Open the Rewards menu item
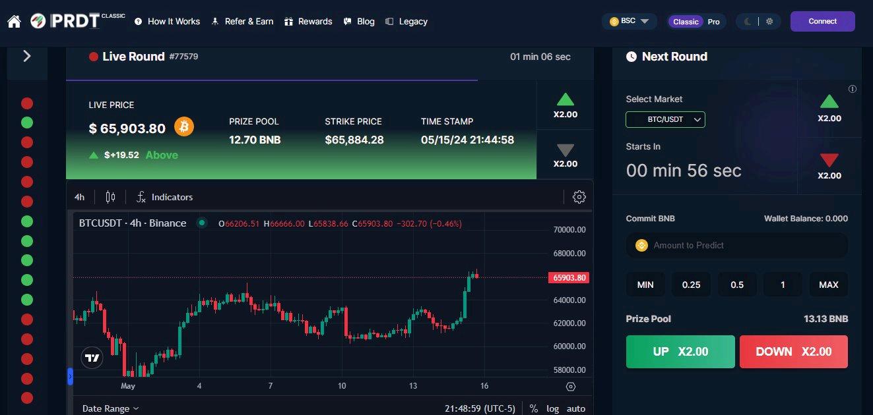 tap(308, 22)
